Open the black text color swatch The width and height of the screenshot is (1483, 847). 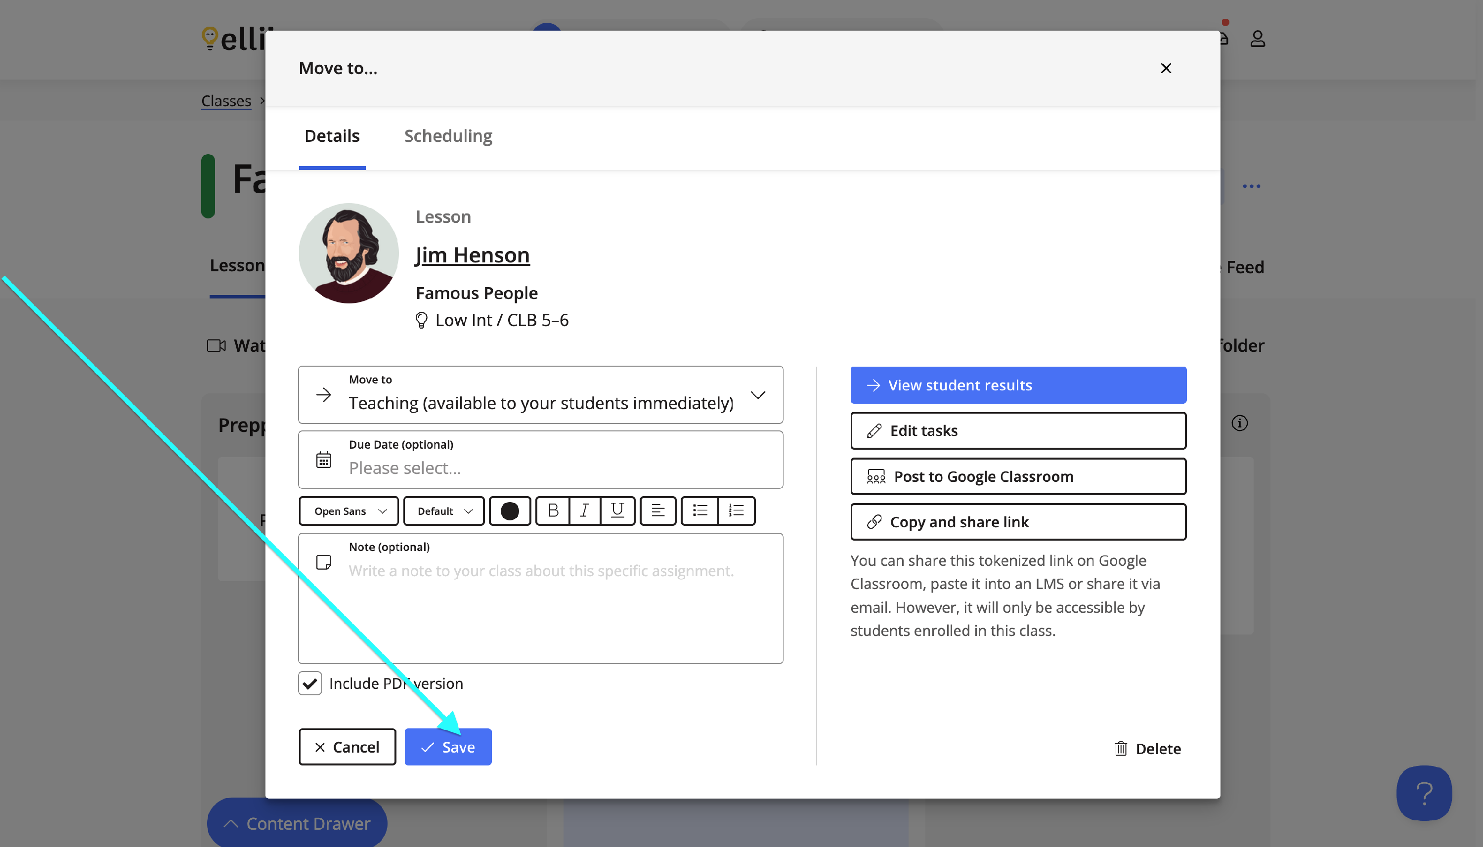click(510, 511)
